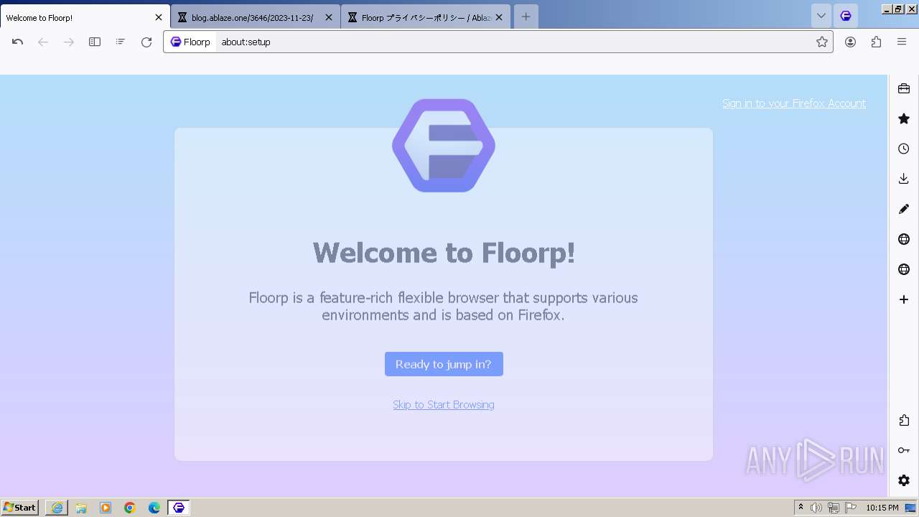Toggle the sidebar panel icon
The height and width of the screenshot is (517, 919).
tap(95, 42)
